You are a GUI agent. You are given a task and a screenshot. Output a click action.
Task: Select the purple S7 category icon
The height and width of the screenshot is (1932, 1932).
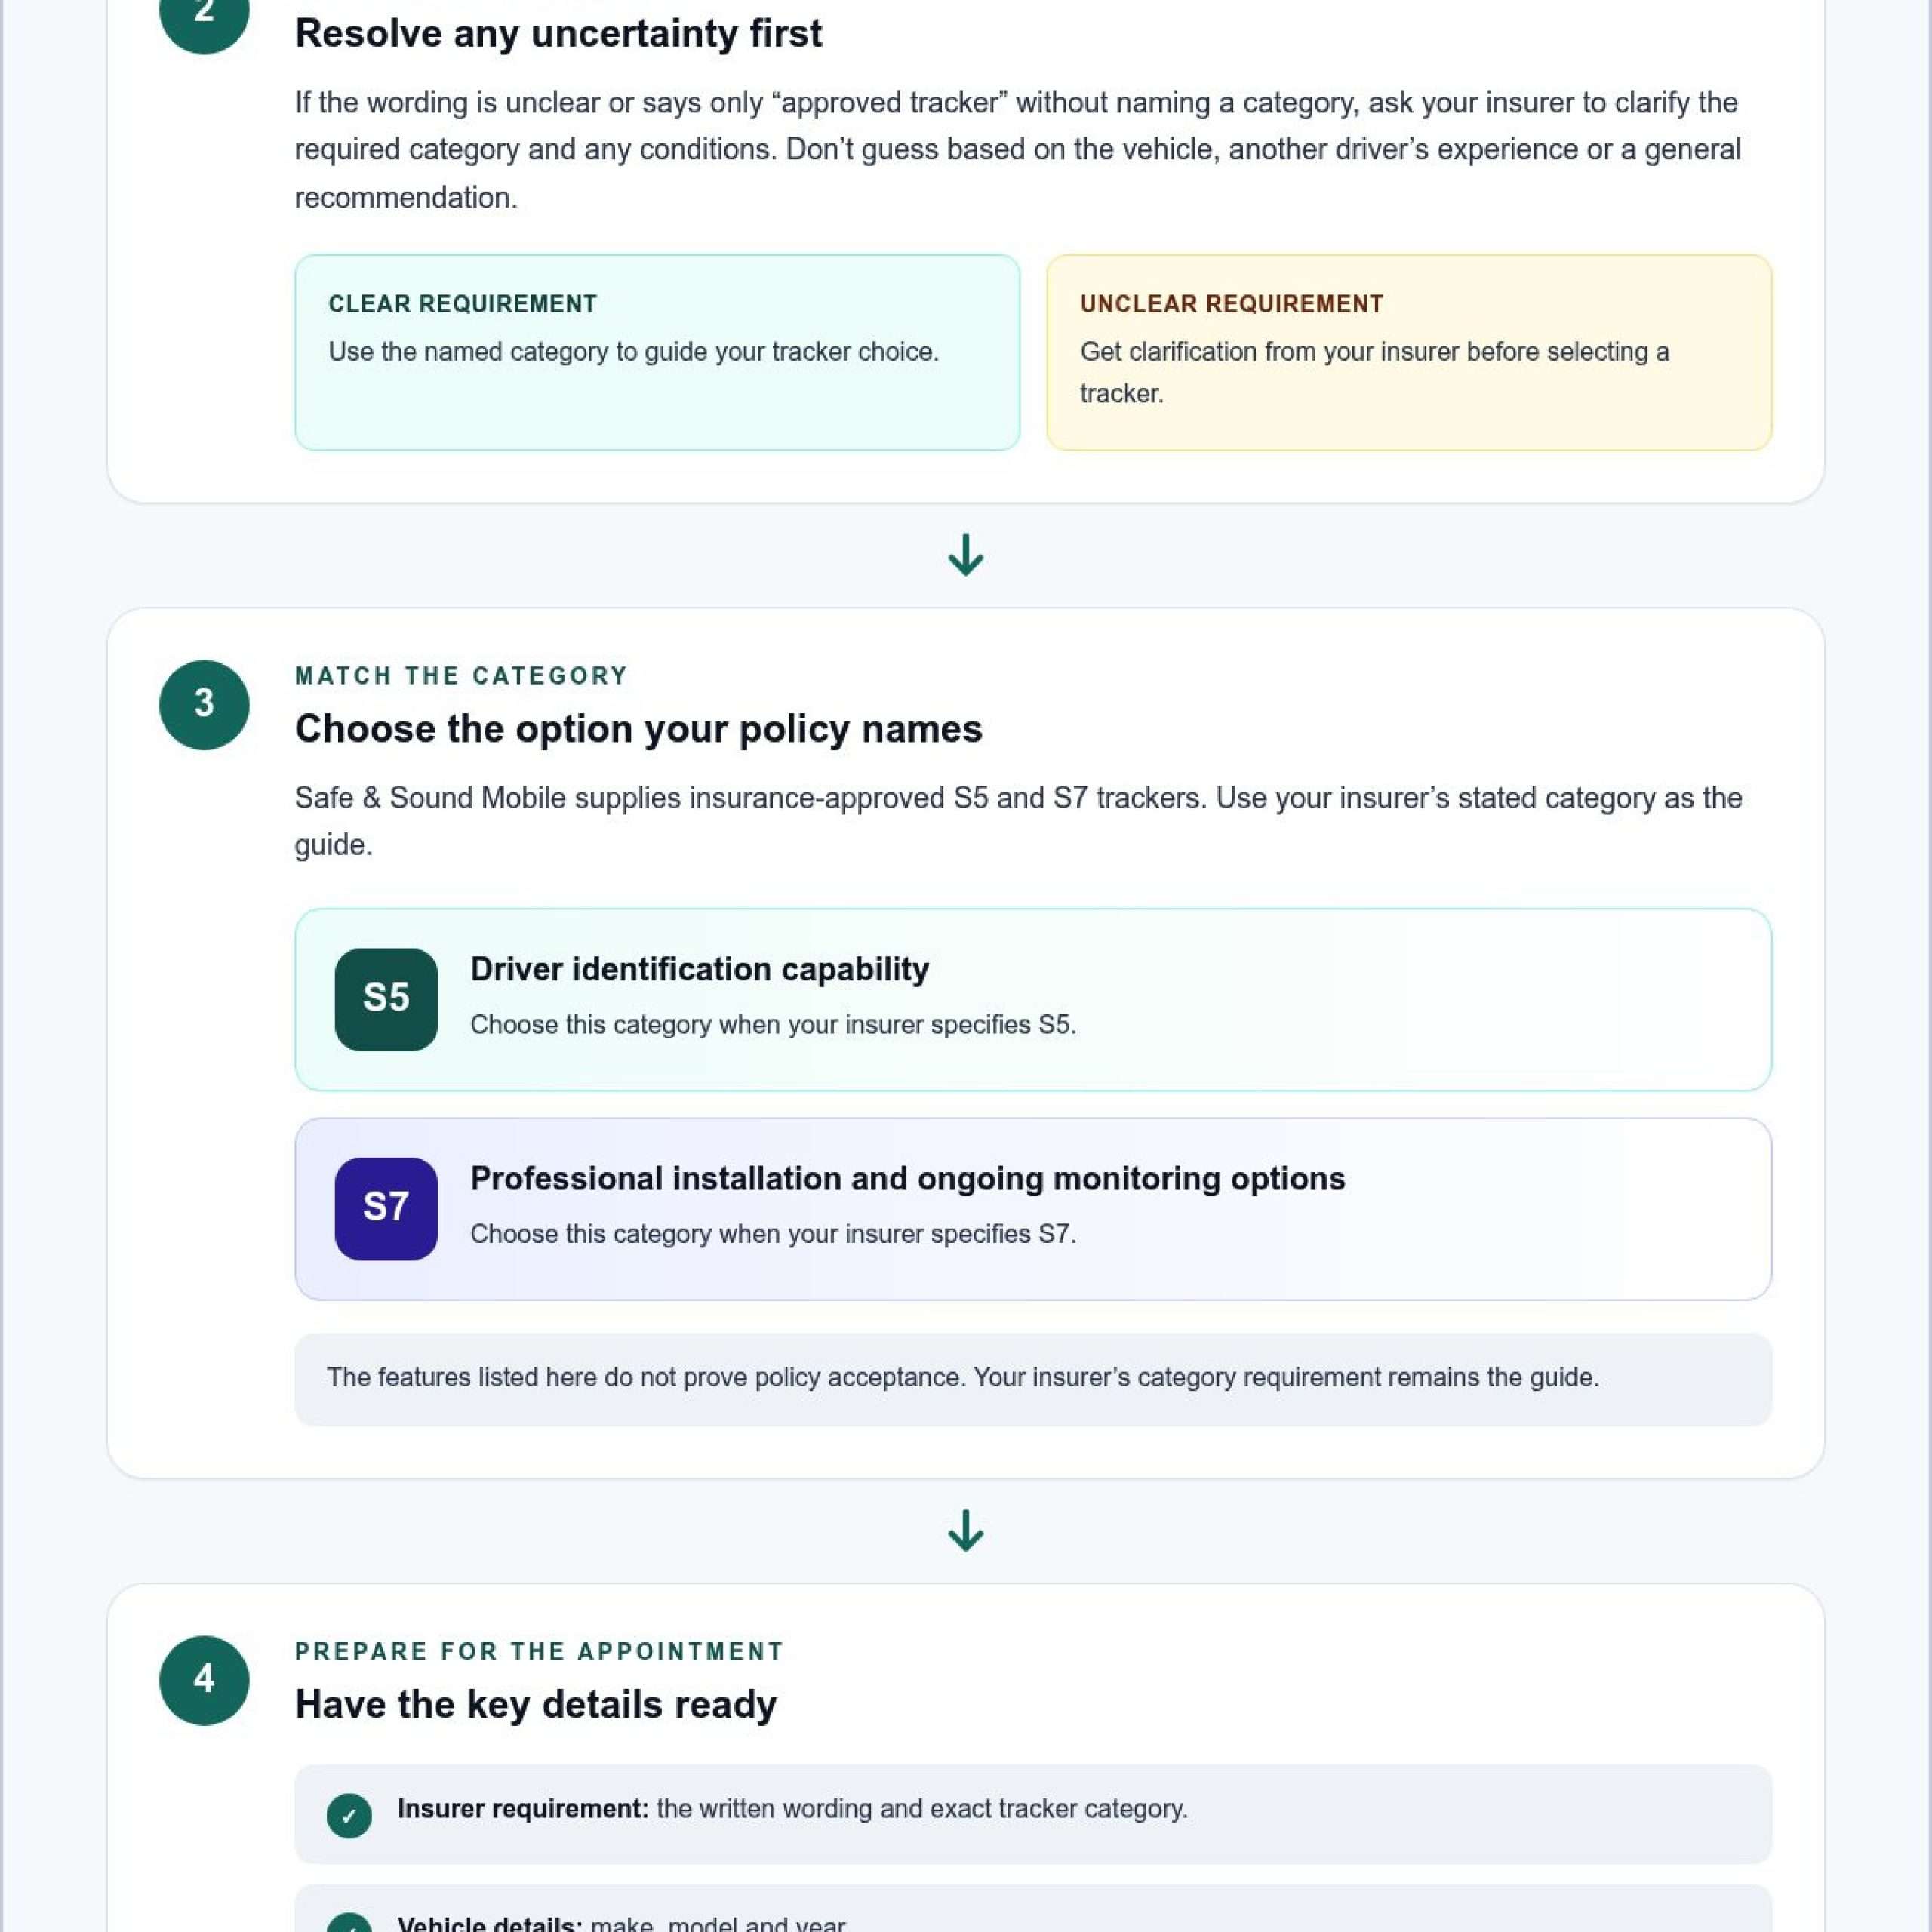pos(386,1208)
